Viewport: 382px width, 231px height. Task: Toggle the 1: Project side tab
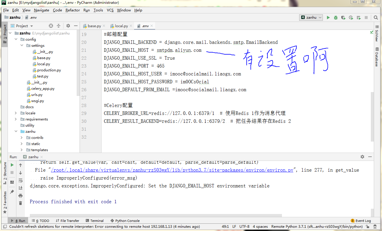pyautogui.click(x=5, y=34)
